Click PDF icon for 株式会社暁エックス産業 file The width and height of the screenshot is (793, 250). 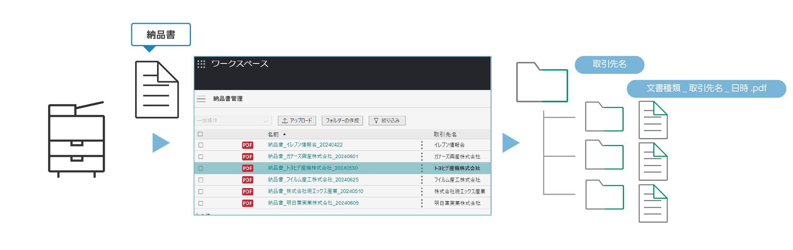pyautogui.click(x=248, y=192)
